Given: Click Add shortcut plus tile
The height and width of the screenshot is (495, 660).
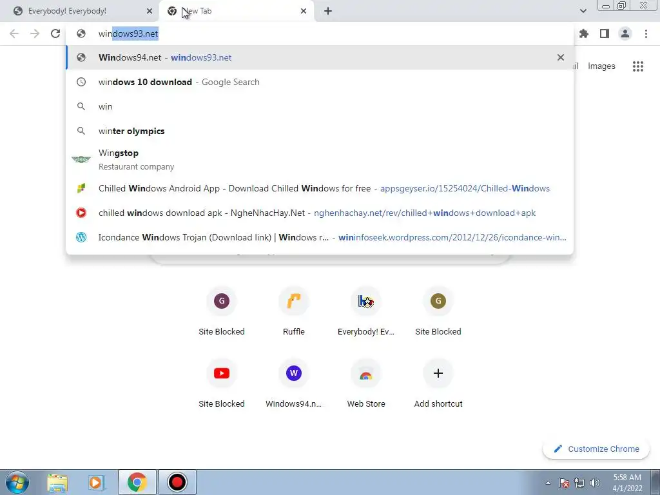Looking at the screenshot, I should click(x=438, y=383).
